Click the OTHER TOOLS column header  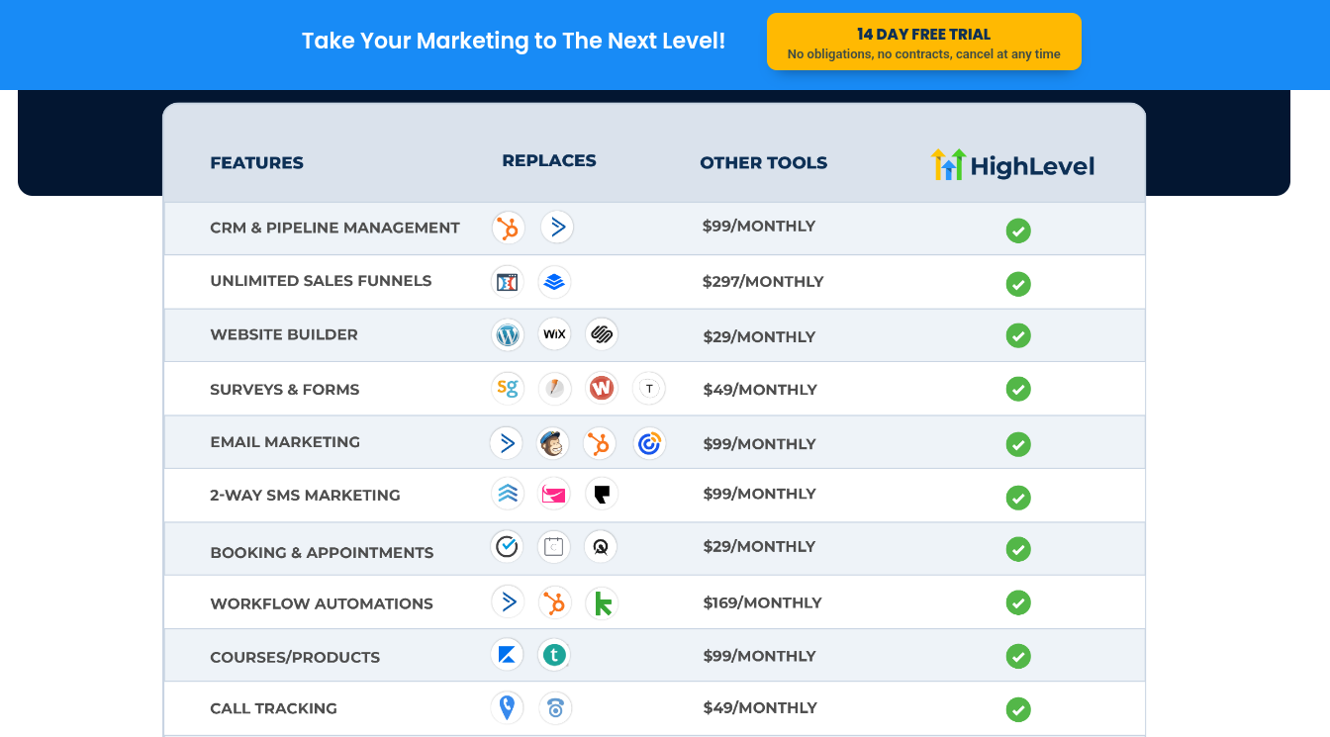[x=764, y=163]
